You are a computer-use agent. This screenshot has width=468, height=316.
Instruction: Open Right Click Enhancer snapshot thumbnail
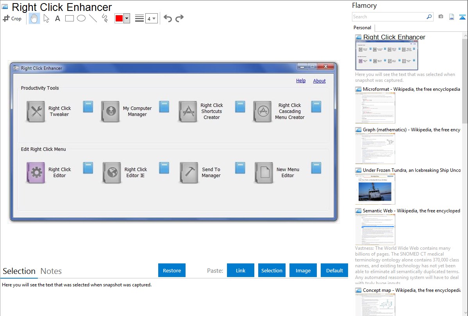[386, 55]
